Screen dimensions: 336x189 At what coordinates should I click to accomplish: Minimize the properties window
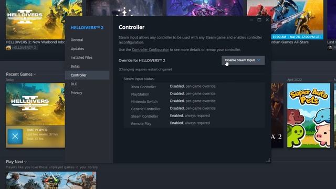tap(251, 20)
